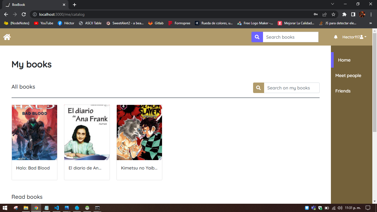Open the El diario de Ana Frank cover
The height and width of the screenshot is (212, 377).
tap(87, 132)
